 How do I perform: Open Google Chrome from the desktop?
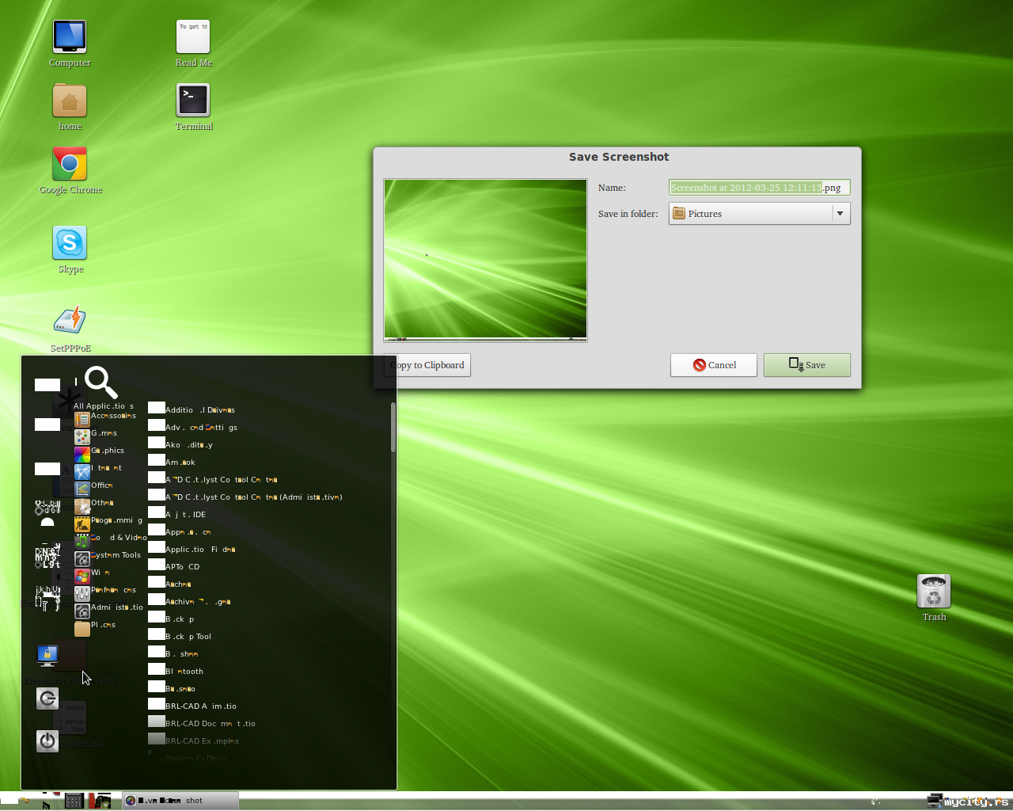(x=70, y=165)
